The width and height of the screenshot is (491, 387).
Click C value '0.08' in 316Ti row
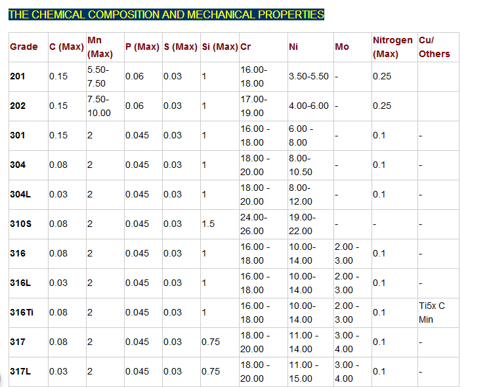pos(58,312)
